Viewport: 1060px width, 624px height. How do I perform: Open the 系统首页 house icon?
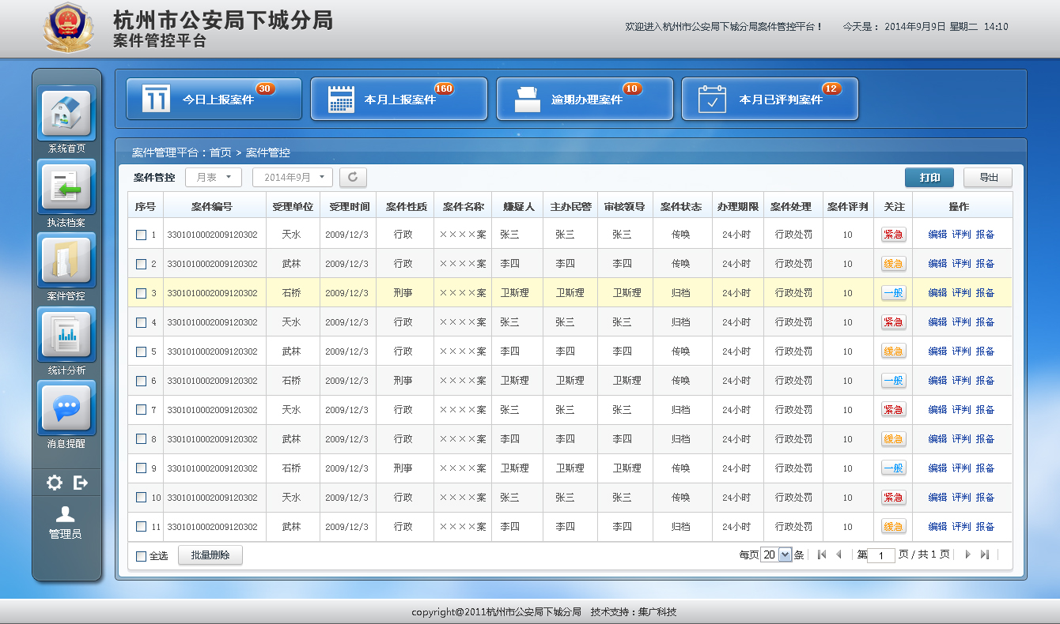(x=66, y=113)
